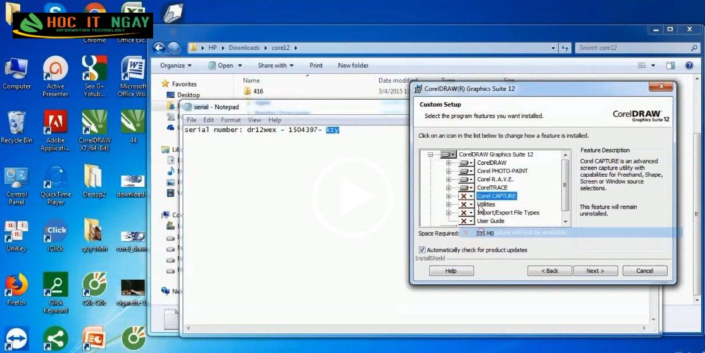The width and height of the screenshot is (705, 353).
Task: Open the TeamViewer shortcut on desktop
Action: point(16,338)
